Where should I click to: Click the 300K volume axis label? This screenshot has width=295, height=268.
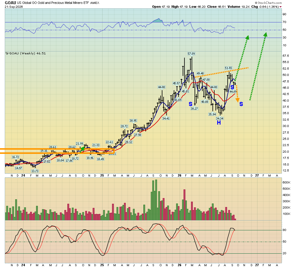[286, 201]
